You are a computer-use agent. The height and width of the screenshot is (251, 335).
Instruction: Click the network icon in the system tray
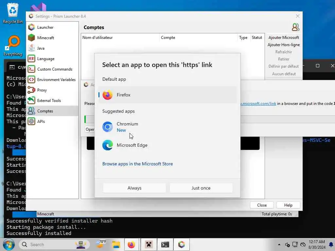(x=295, y=244)
